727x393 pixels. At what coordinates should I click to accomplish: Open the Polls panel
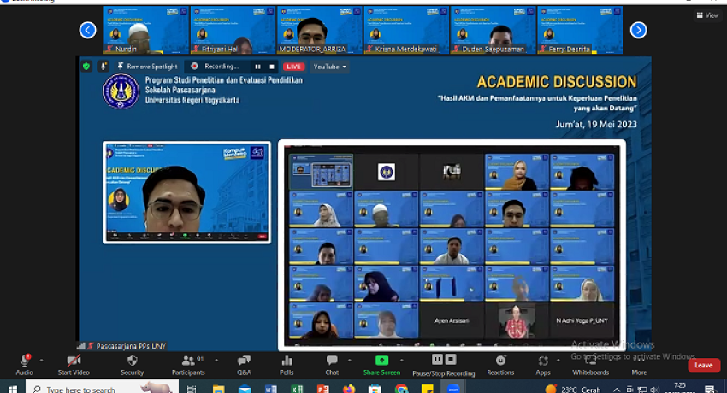click(x=287, y=365)
